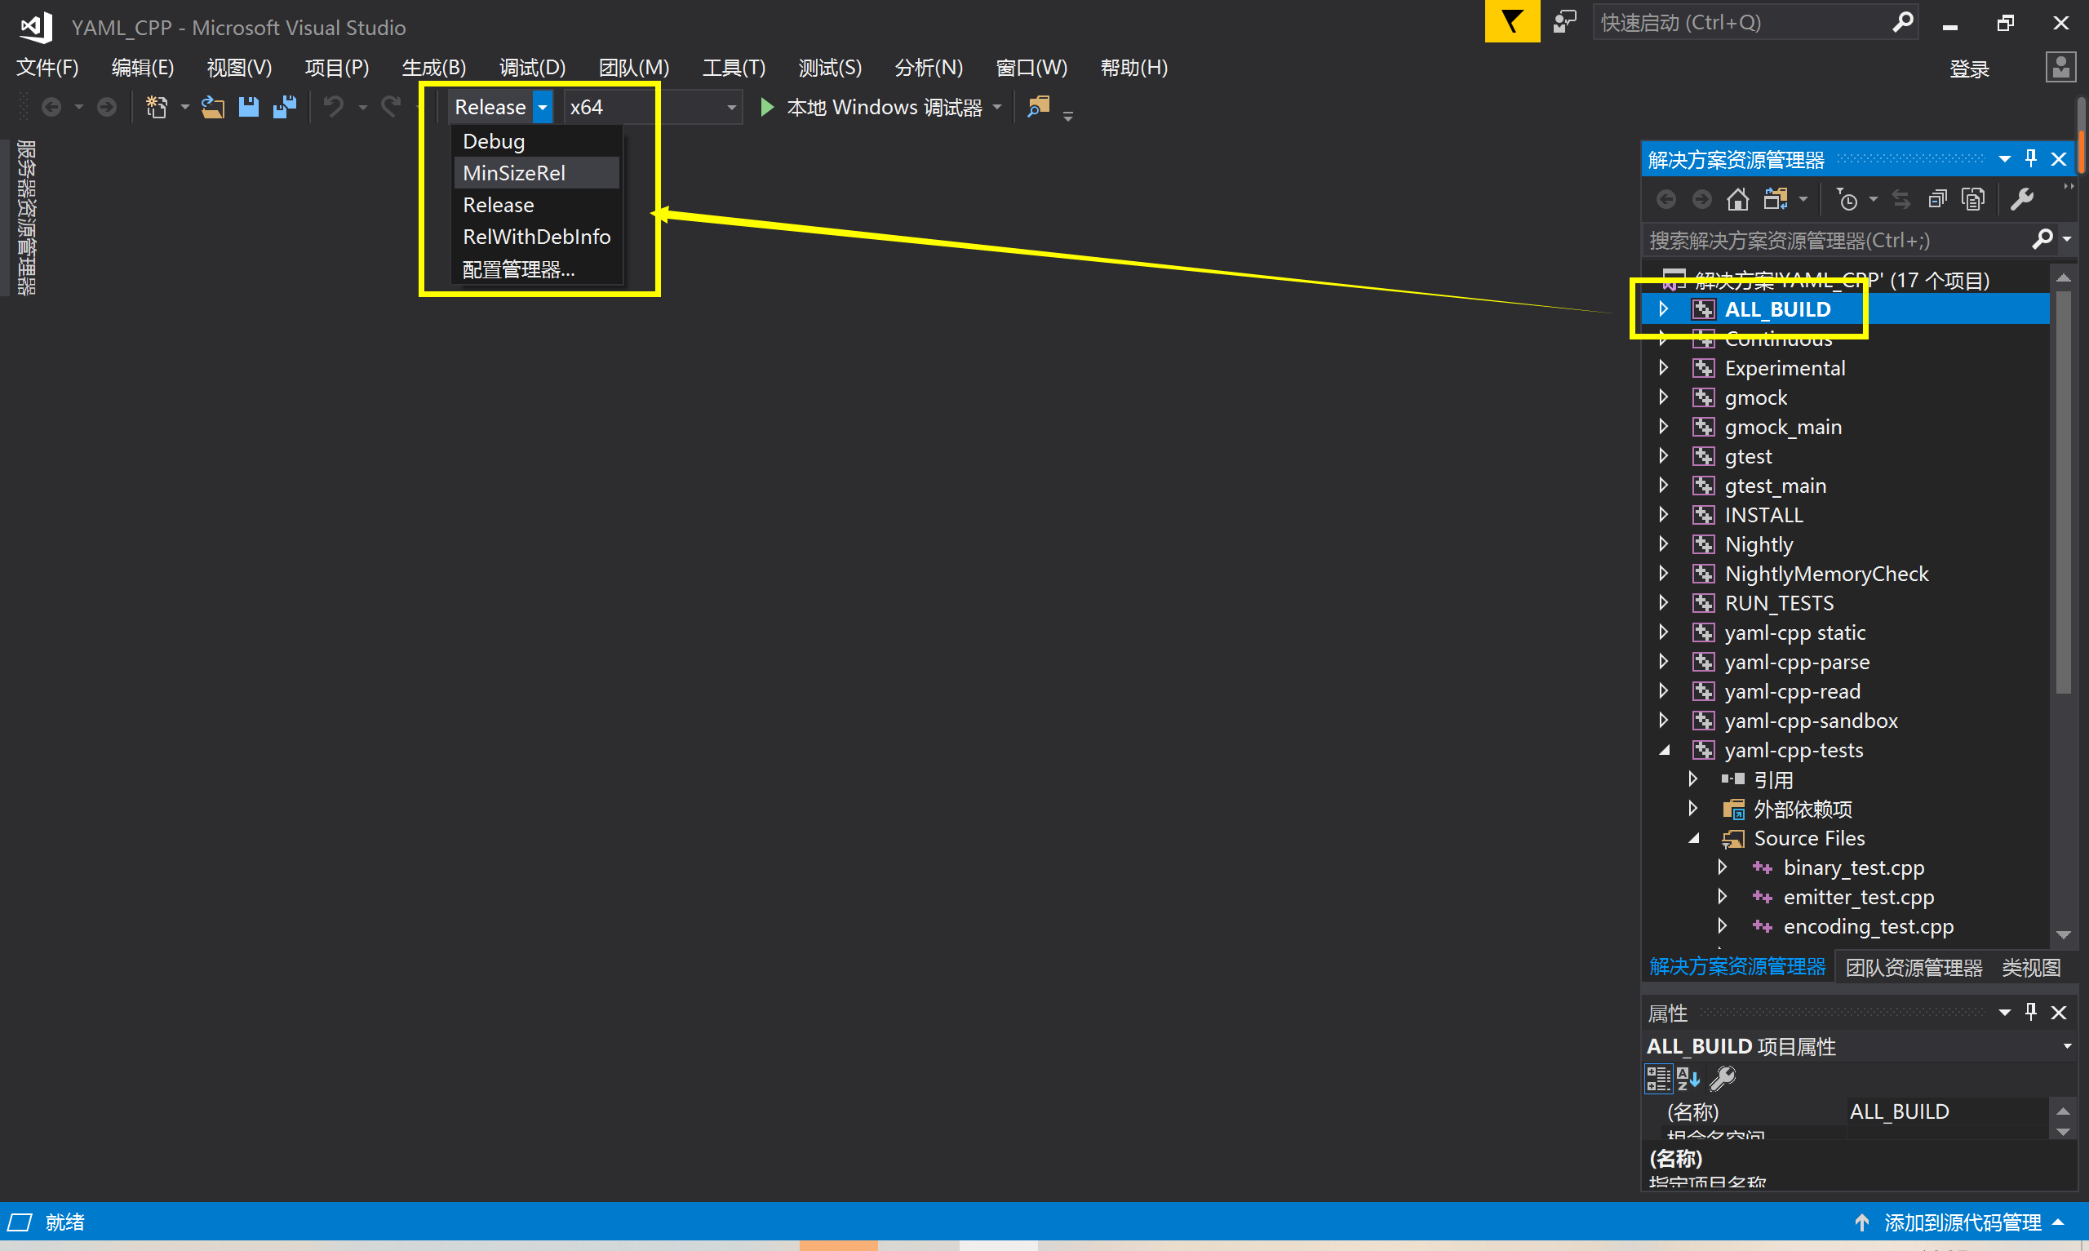
Task: Click the 登录 link at top right
Action: pos(1971,68)
